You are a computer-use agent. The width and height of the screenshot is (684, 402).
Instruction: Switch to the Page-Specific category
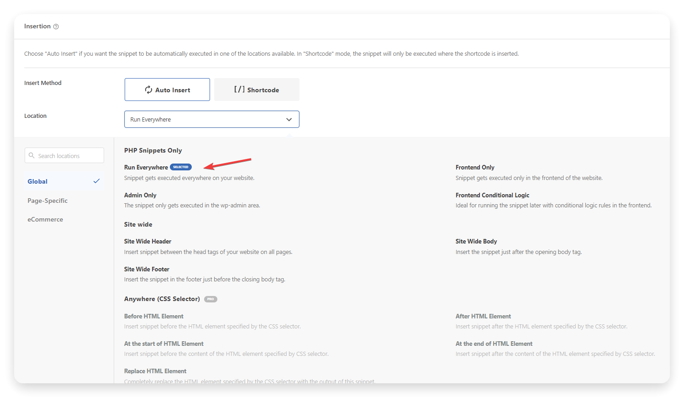coord(47,201)
